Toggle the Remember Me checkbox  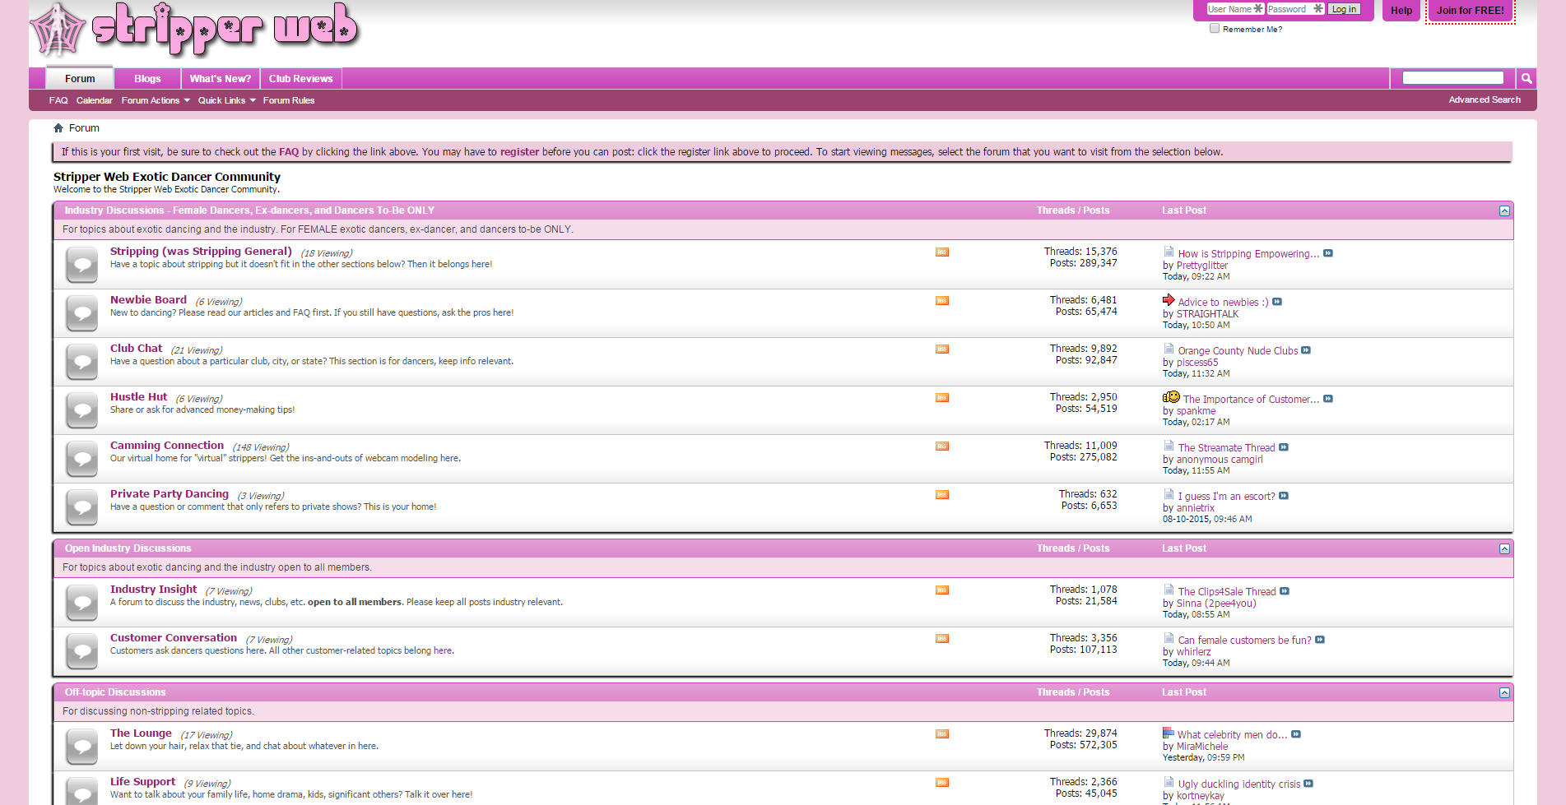[x=1214, y=28]
